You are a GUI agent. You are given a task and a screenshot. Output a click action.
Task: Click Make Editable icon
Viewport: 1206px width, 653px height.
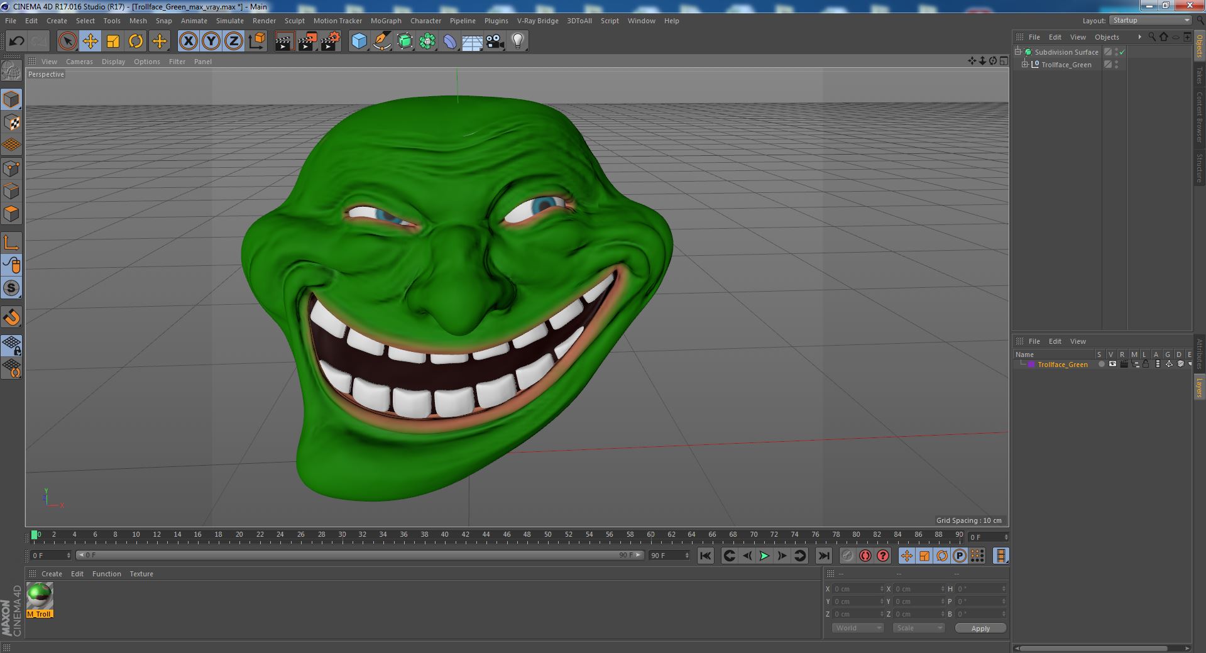tap(11, 71)
